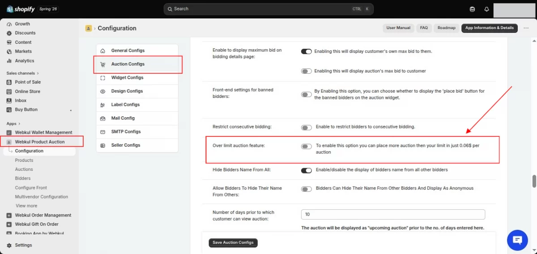The height and width of the screenshot is (254, 537).
Task: Open the User Manual button
Action: 398,28
